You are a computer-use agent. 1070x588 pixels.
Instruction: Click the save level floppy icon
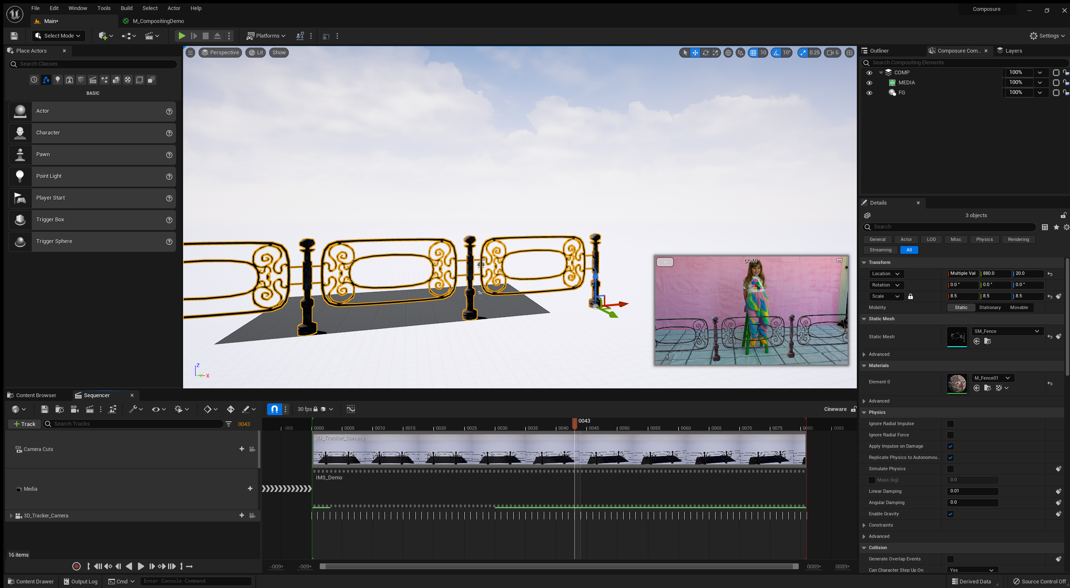pyautogui.click(x=14, y=36)
